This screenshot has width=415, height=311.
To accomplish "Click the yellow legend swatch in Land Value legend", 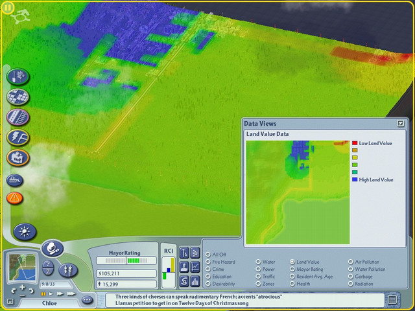I will pos(355,157).
